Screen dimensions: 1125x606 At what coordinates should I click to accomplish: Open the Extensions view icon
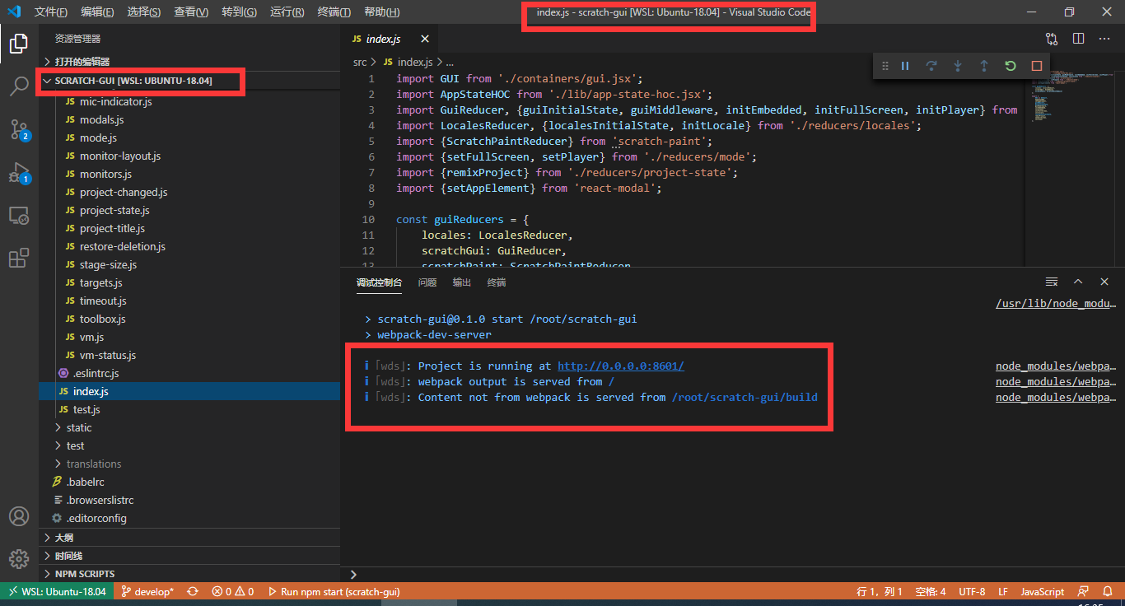pos(19,258)
